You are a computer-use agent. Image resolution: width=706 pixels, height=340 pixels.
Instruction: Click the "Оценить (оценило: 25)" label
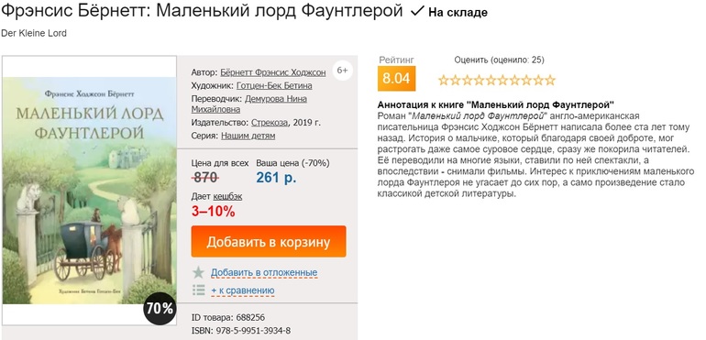pos(500,60)
